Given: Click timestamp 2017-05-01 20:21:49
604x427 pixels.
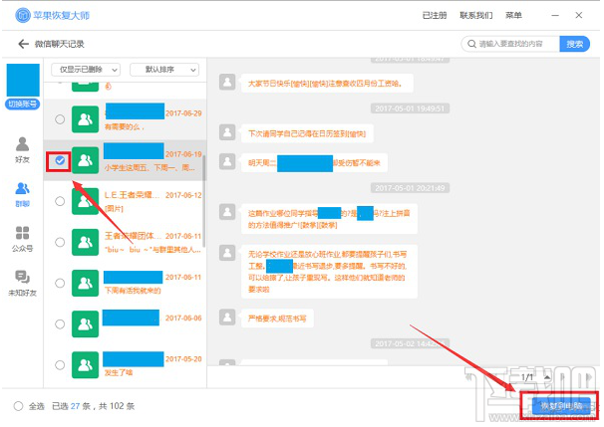Looking at the screenshot, I should click(410, 188).
